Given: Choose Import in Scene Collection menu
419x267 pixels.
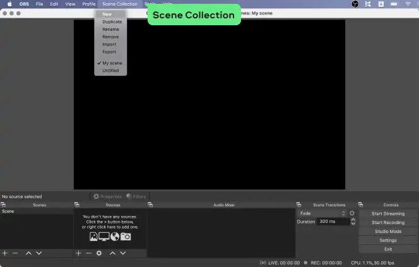Looking at the screenshot, I should pos(110,44).
